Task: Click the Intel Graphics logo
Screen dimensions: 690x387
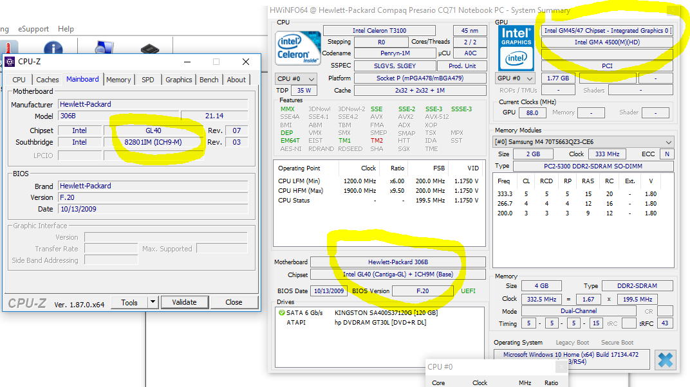Action: [x=516, y=47]
